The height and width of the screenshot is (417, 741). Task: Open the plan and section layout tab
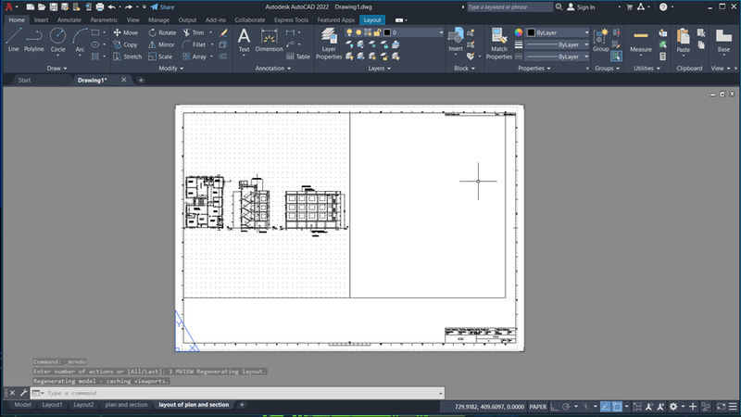tap(126, 405)
